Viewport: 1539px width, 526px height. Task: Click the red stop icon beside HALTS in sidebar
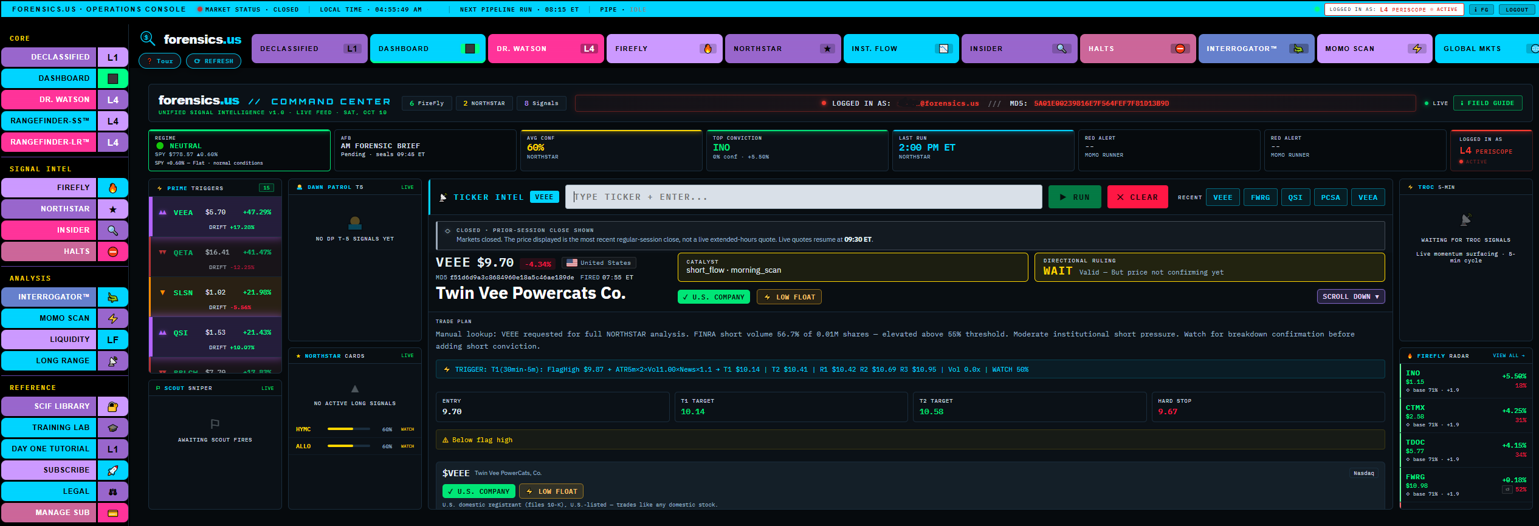pyautogui.click(x=113, y=251)
